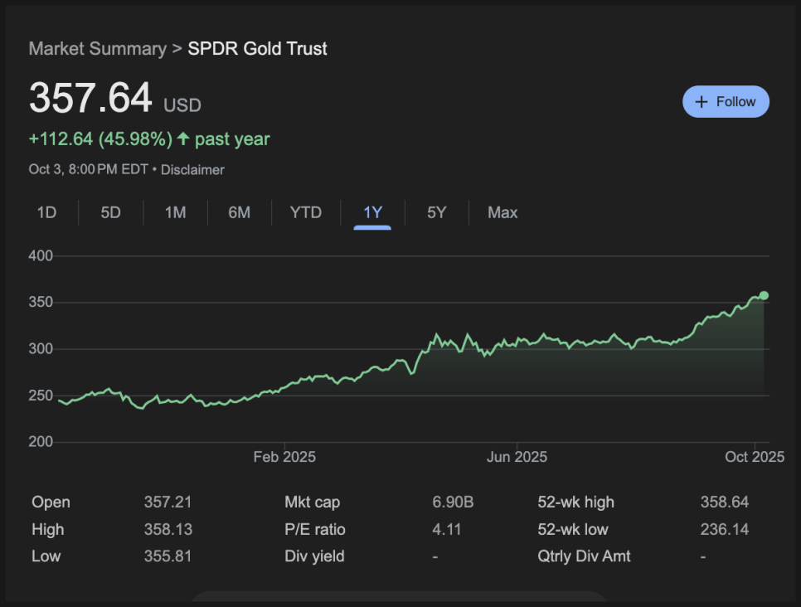Select the 1Y time range tab

tap(372, 213)
